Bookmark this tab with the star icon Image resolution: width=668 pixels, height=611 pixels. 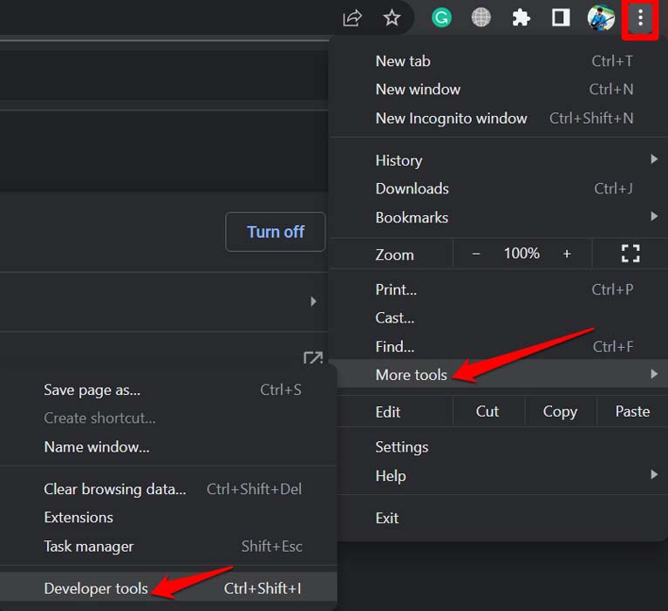point(392,18)
